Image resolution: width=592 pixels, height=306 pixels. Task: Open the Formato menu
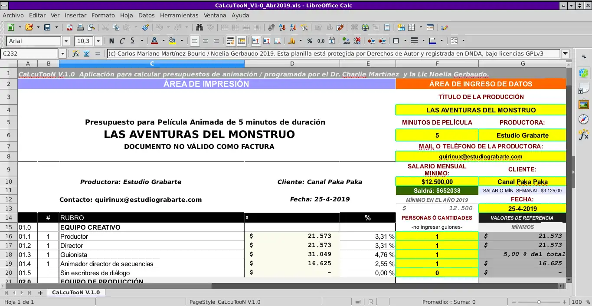coord(103,15)
